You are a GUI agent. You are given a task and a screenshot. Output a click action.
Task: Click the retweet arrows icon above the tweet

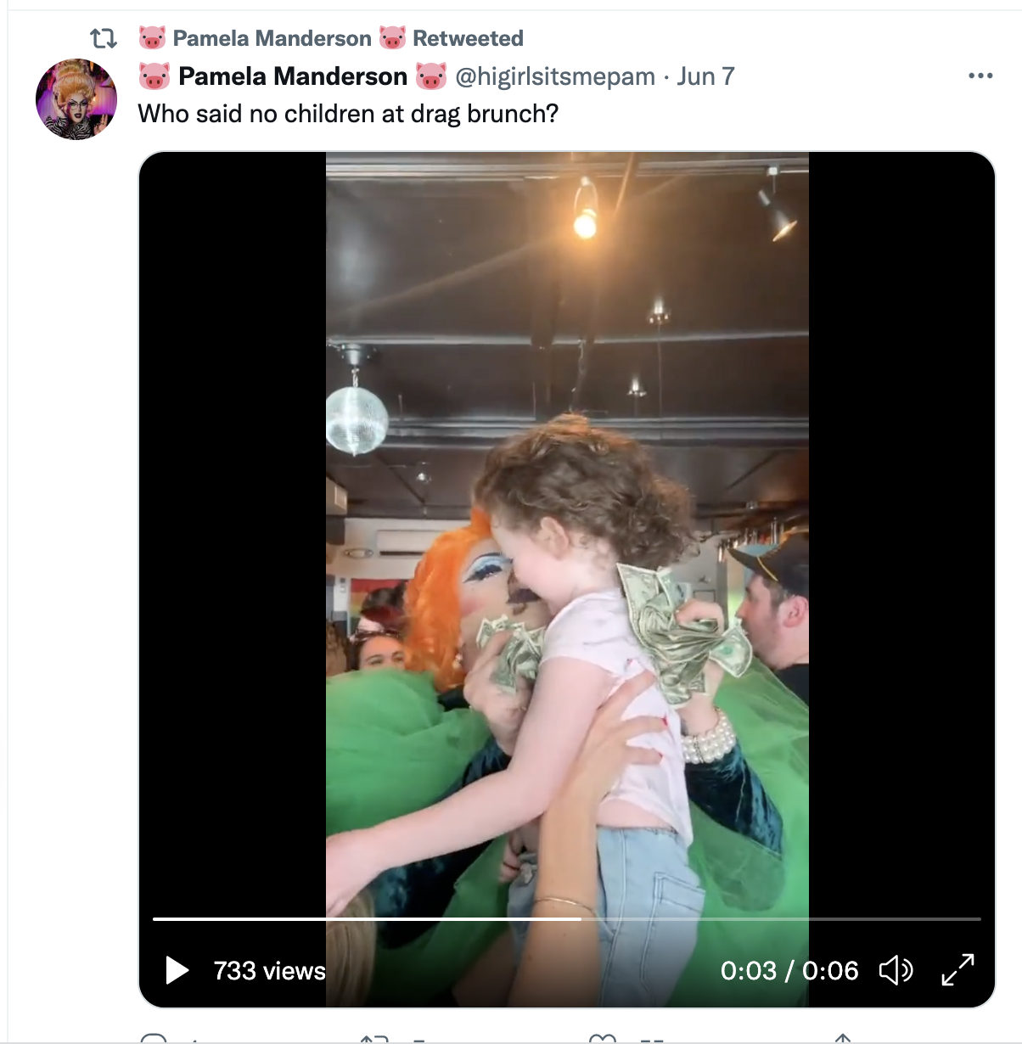104,38
